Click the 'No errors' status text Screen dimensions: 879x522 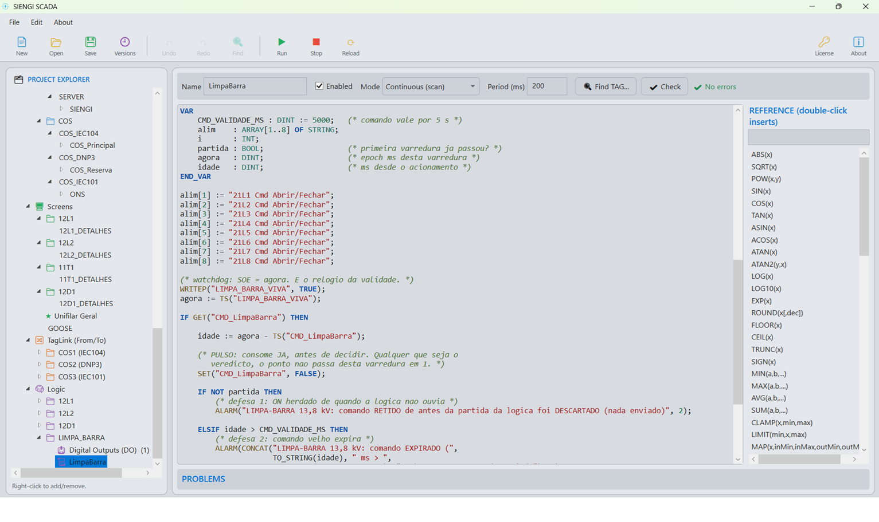click(x=720, y=86)
